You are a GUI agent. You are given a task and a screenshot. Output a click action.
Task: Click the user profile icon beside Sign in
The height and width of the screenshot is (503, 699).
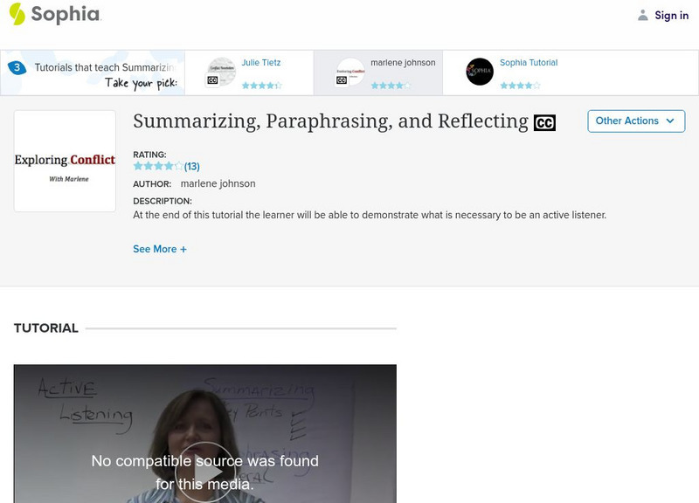[x=642, y=16]
